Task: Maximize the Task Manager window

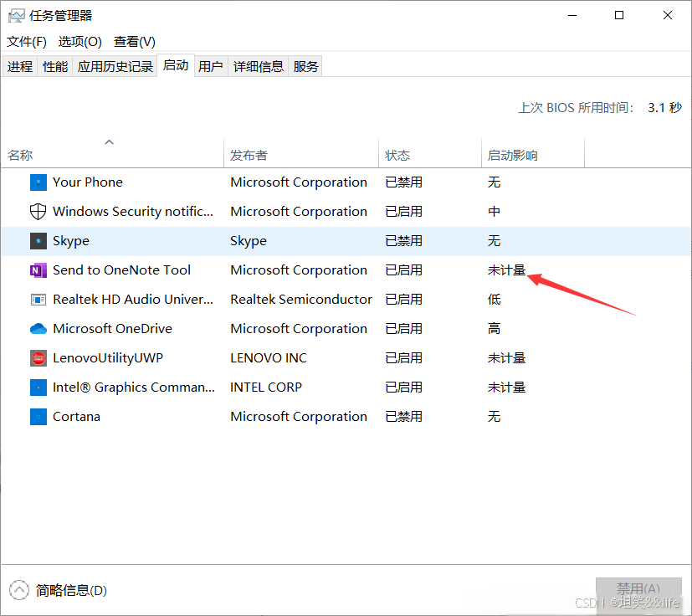Action: click(x=619, y=15)
